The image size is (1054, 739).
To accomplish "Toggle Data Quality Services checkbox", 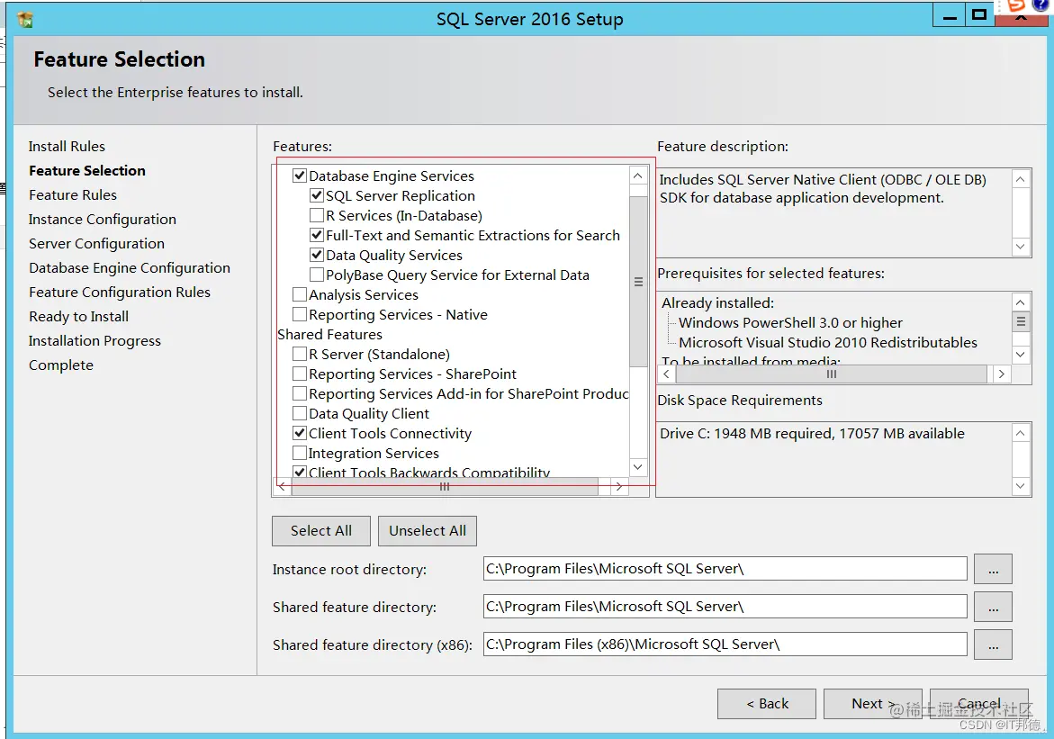I will pos(317,256).
